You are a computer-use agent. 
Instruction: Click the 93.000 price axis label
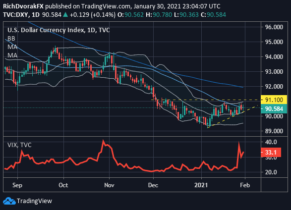274,71
